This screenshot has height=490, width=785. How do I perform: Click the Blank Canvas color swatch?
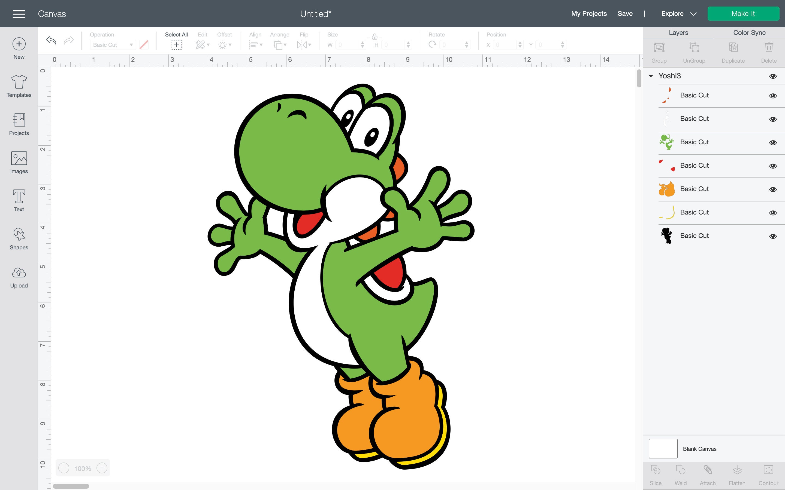click(x=663, y=449)
